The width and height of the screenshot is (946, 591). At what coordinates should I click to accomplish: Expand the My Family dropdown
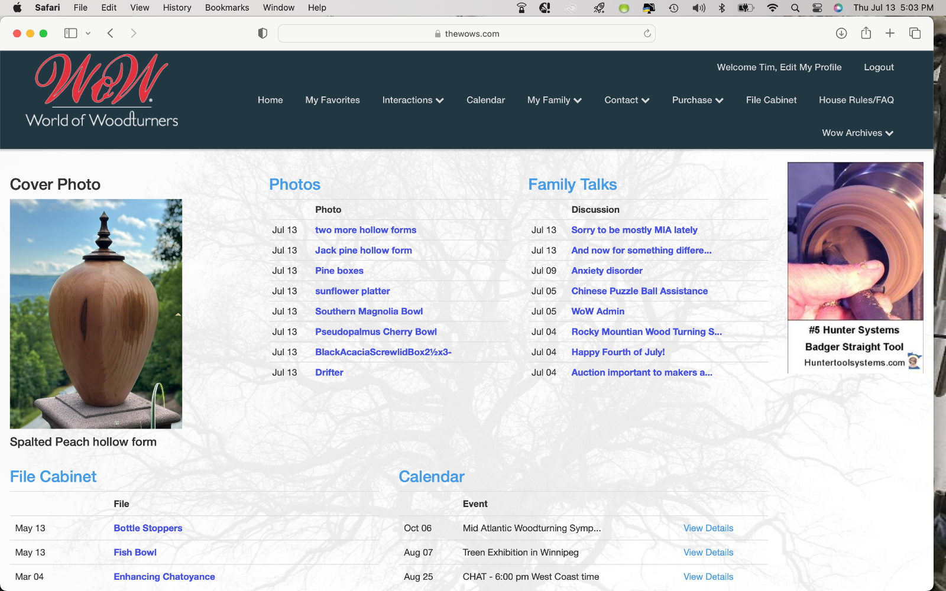(554, 100)
